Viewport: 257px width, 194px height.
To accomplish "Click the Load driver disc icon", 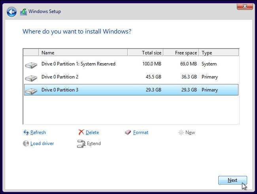I will click(x=26, y=144).
